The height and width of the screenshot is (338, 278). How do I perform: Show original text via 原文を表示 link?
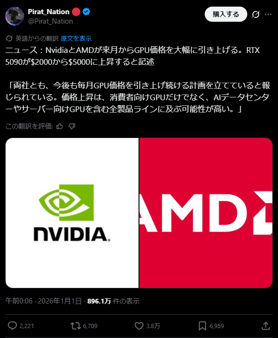(76, 39)
